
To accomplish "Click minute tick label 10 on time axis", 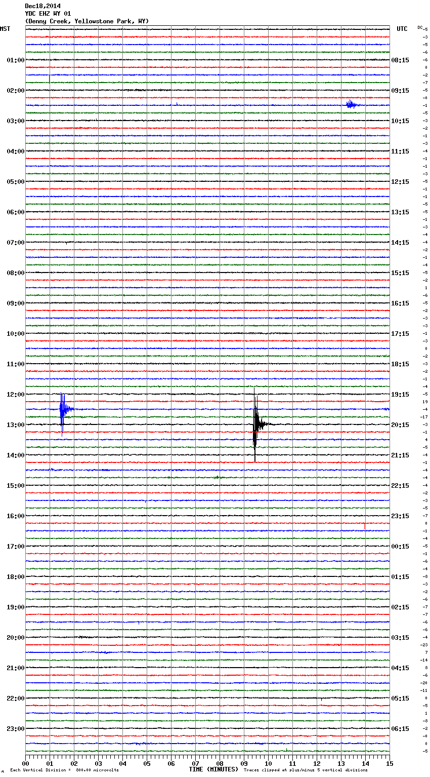I will tap(268, 763).
